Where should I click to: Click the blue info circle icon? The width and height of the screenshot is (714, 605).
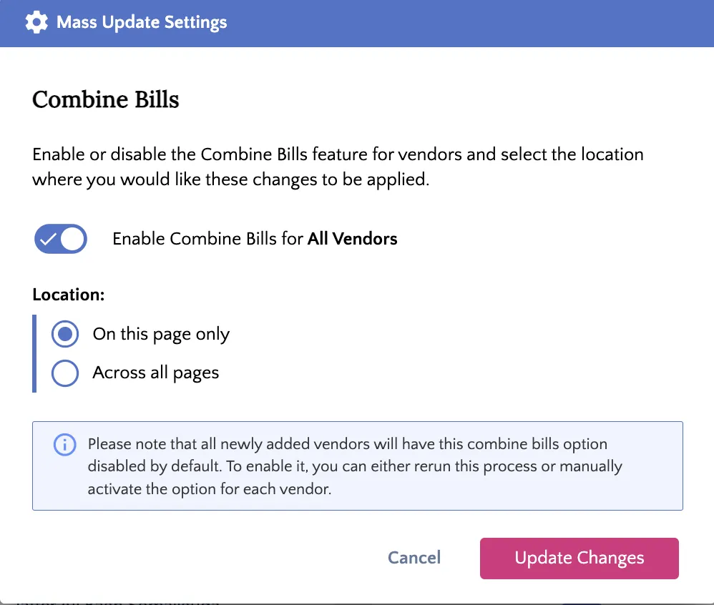click(64, 444)
